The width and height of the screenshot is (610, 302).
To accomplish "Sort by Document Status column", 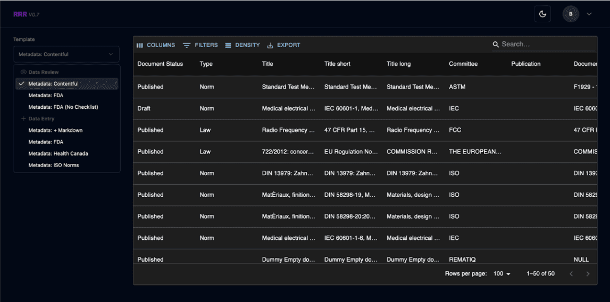I will pyautogui.click(x=160, y=64).
